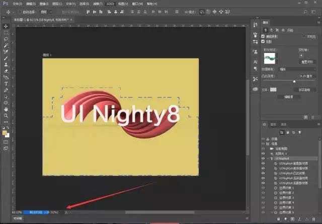Select the Rectangular Marquee tool

pyautogui.click(x=6, y=32)
